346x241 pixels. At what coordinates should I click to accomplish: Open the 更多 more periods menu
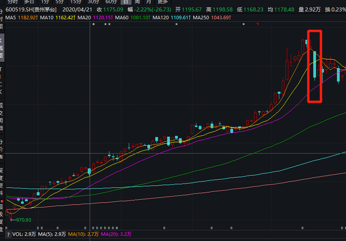pos(163,2)
